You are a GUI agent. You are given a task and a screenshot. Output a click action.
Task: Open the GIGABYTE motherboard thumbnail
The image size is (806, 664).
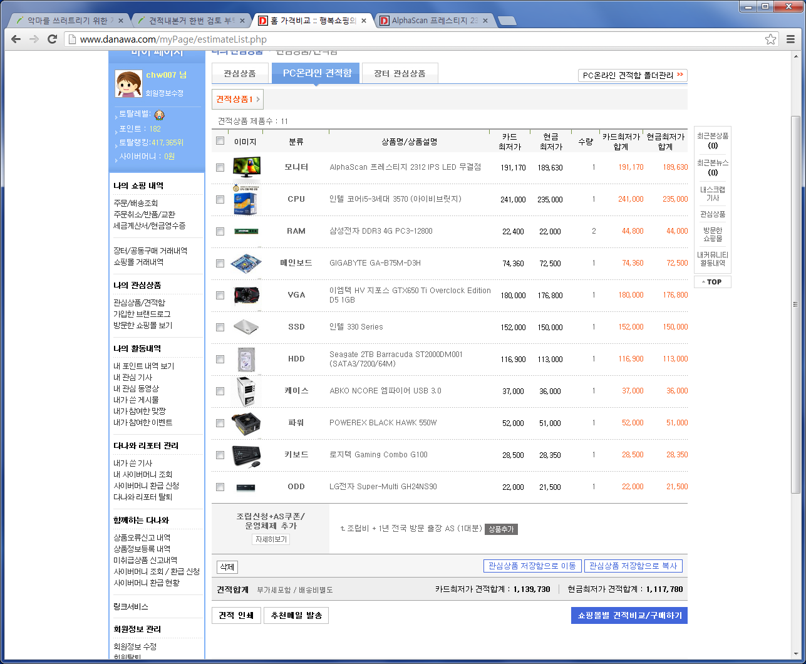click(x=246, y=262)
